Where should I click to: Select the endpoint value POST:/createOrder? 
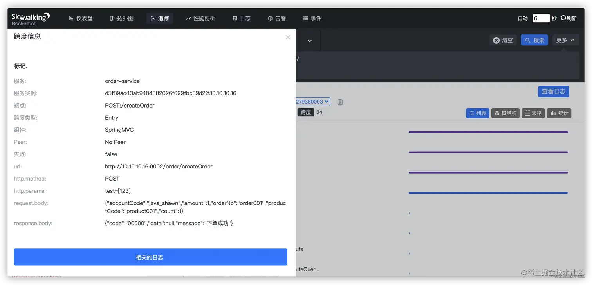[130, 106]
